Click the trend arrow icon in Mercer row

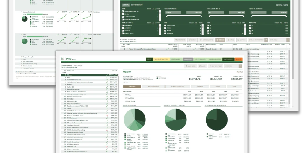click(107, 75)
